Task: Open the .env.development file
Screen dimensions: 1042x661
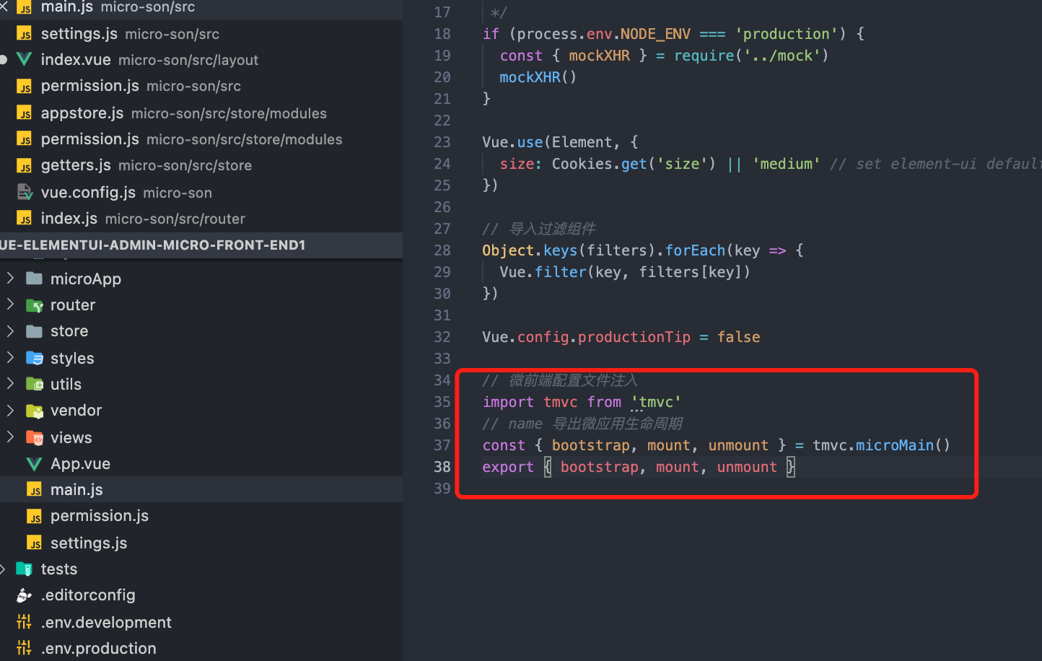Action: coord(201,622)
